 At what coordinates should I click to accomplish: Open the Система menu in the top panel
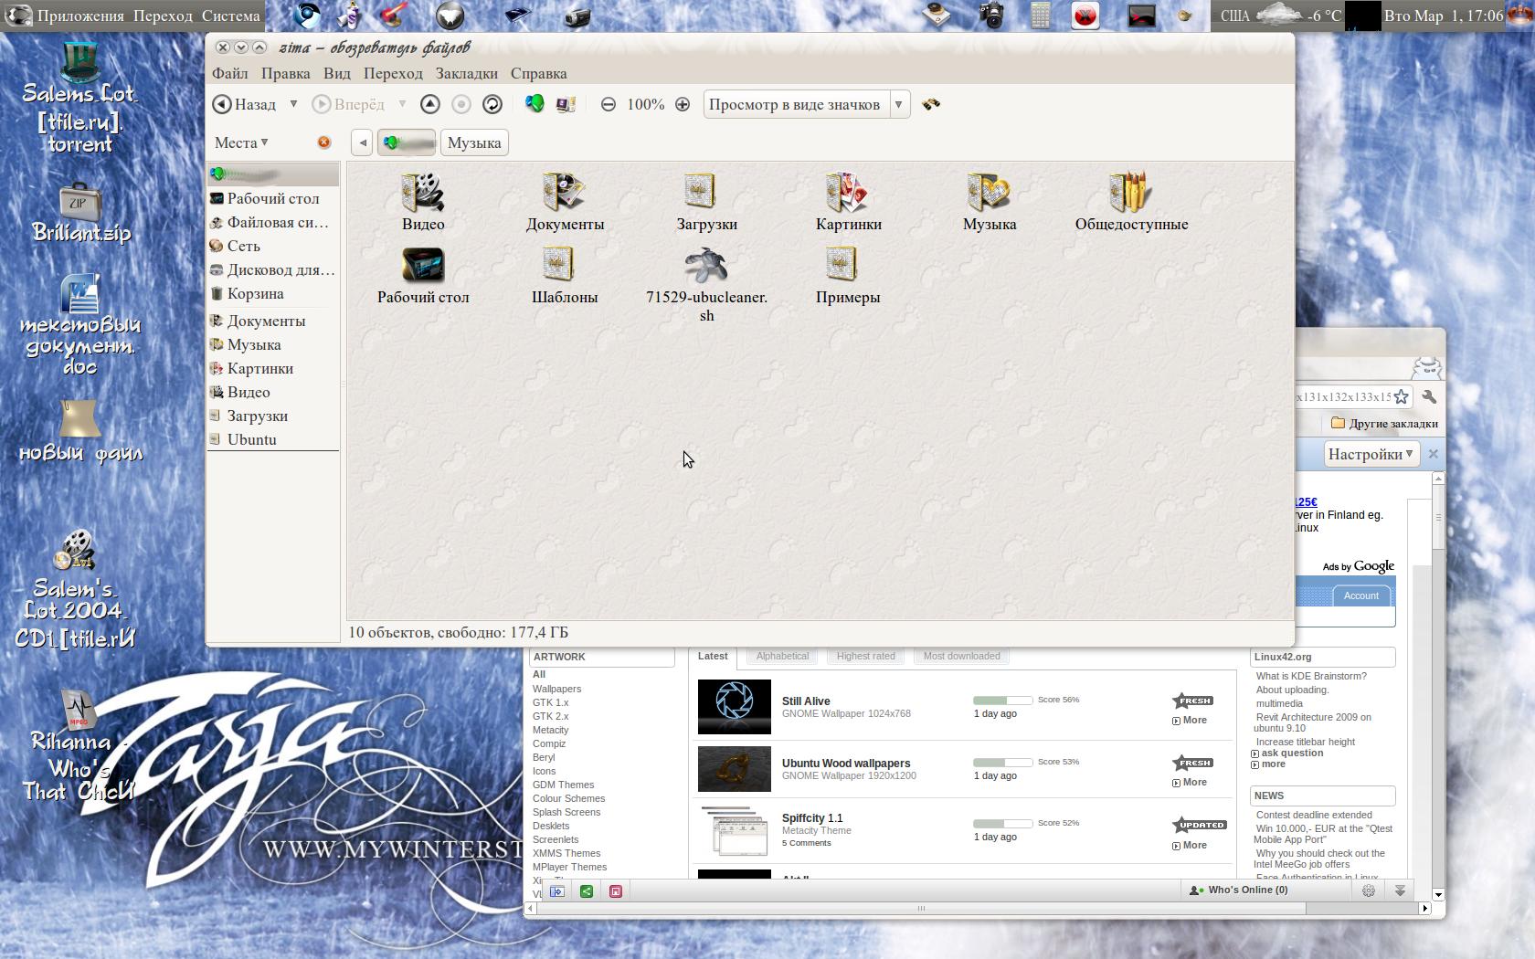(x=231, y=16)
